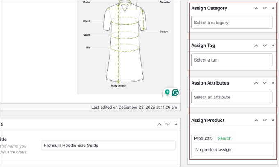The width and height of the screenshot is (279, 167).
Task: Click the Premium Hoodie Size Guide title field
Action: tap(108, 145)
